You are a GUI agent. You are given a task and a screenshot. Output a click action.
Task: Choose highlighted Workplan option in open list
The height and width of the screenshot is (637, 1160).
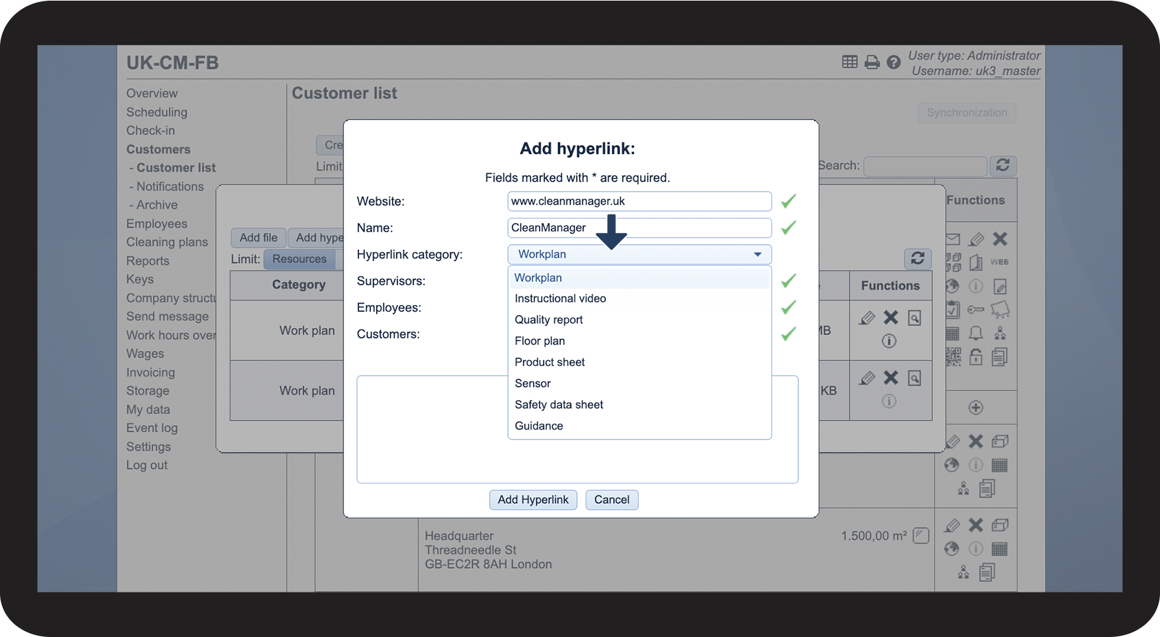pos(639,278)
